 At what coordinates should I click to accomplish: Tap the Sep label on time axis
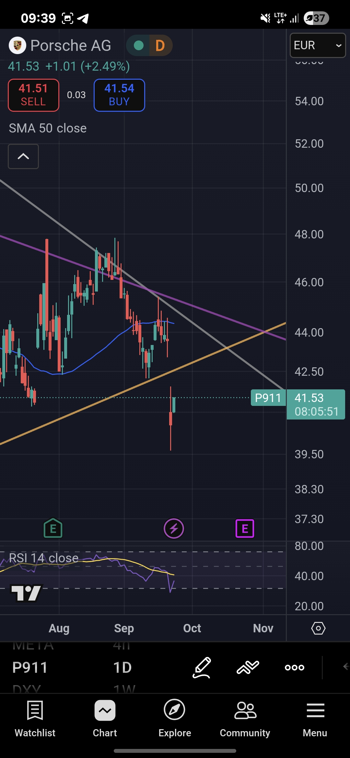tap(124, 628)
